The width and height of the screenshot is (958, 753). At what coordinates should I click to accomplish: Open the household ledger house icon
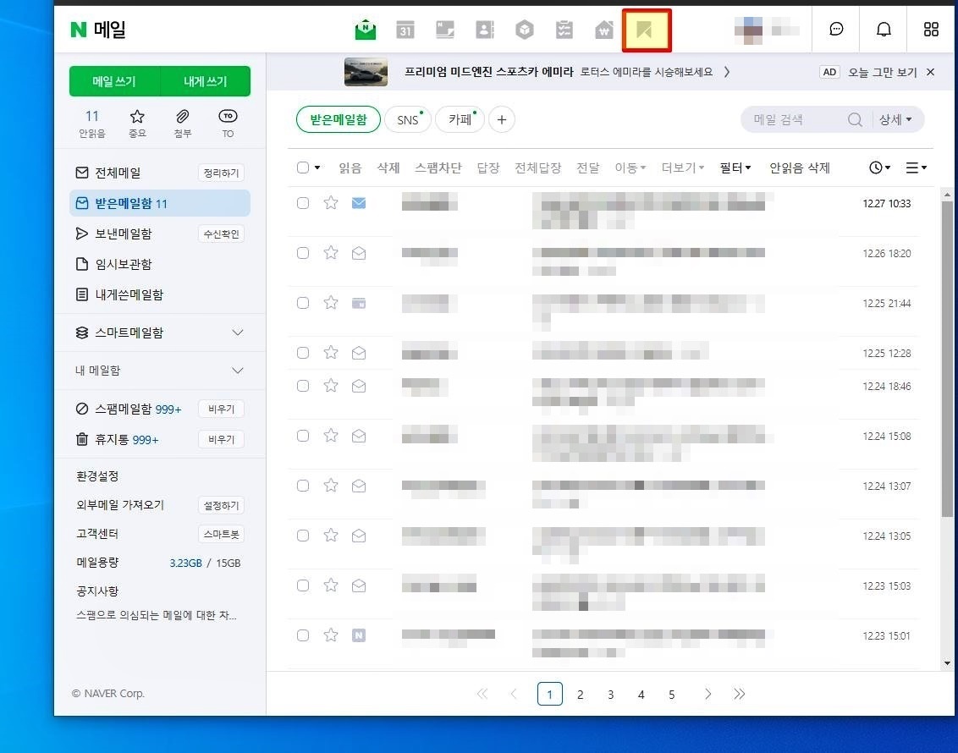603,30
